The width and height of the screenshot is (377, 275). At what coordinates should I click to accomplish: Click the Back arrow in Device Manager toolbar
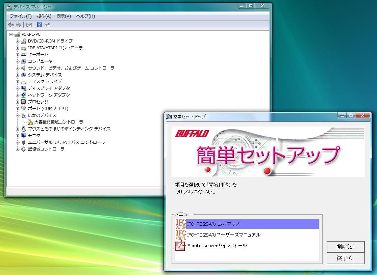[11, 25]
